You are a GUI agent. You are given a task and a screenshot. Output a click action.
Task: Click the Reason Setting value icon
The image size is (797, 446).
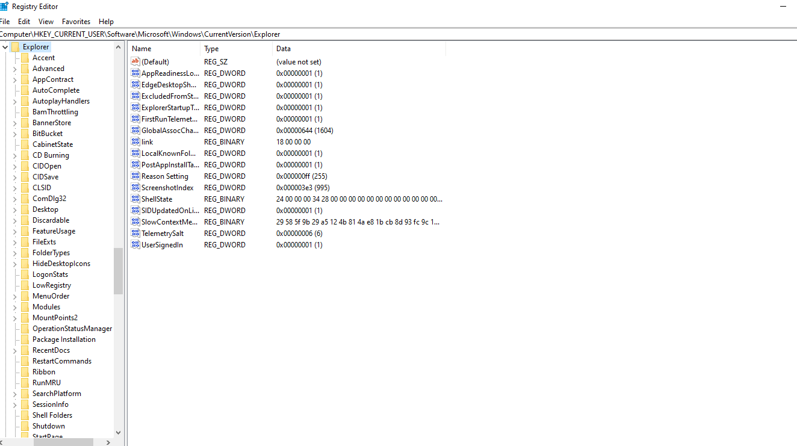[x=135, y=176]
